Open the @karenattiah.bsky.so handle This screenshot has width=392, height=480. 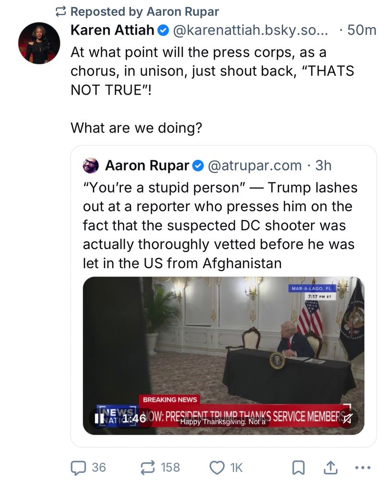(x=250, y=30)
